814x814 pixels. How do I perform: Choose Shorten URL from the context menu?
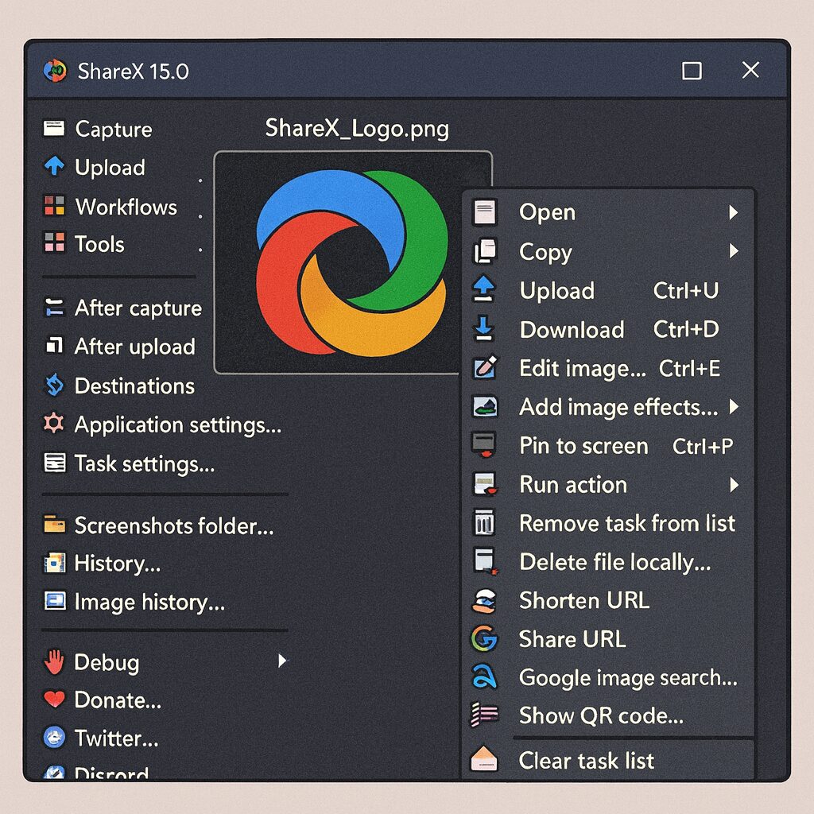tap(607, 601)
